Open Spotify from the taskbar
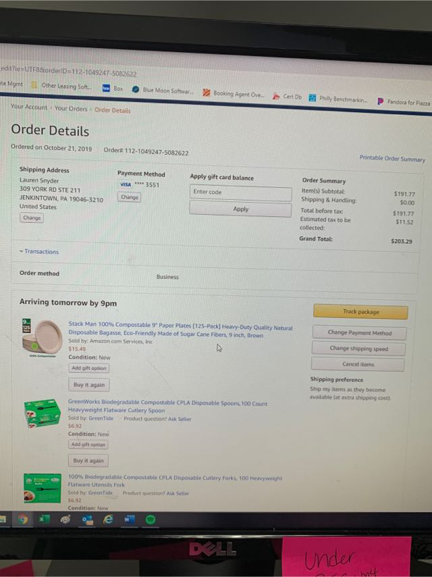This screenshot has height=577, width=432. click(151, 520)
